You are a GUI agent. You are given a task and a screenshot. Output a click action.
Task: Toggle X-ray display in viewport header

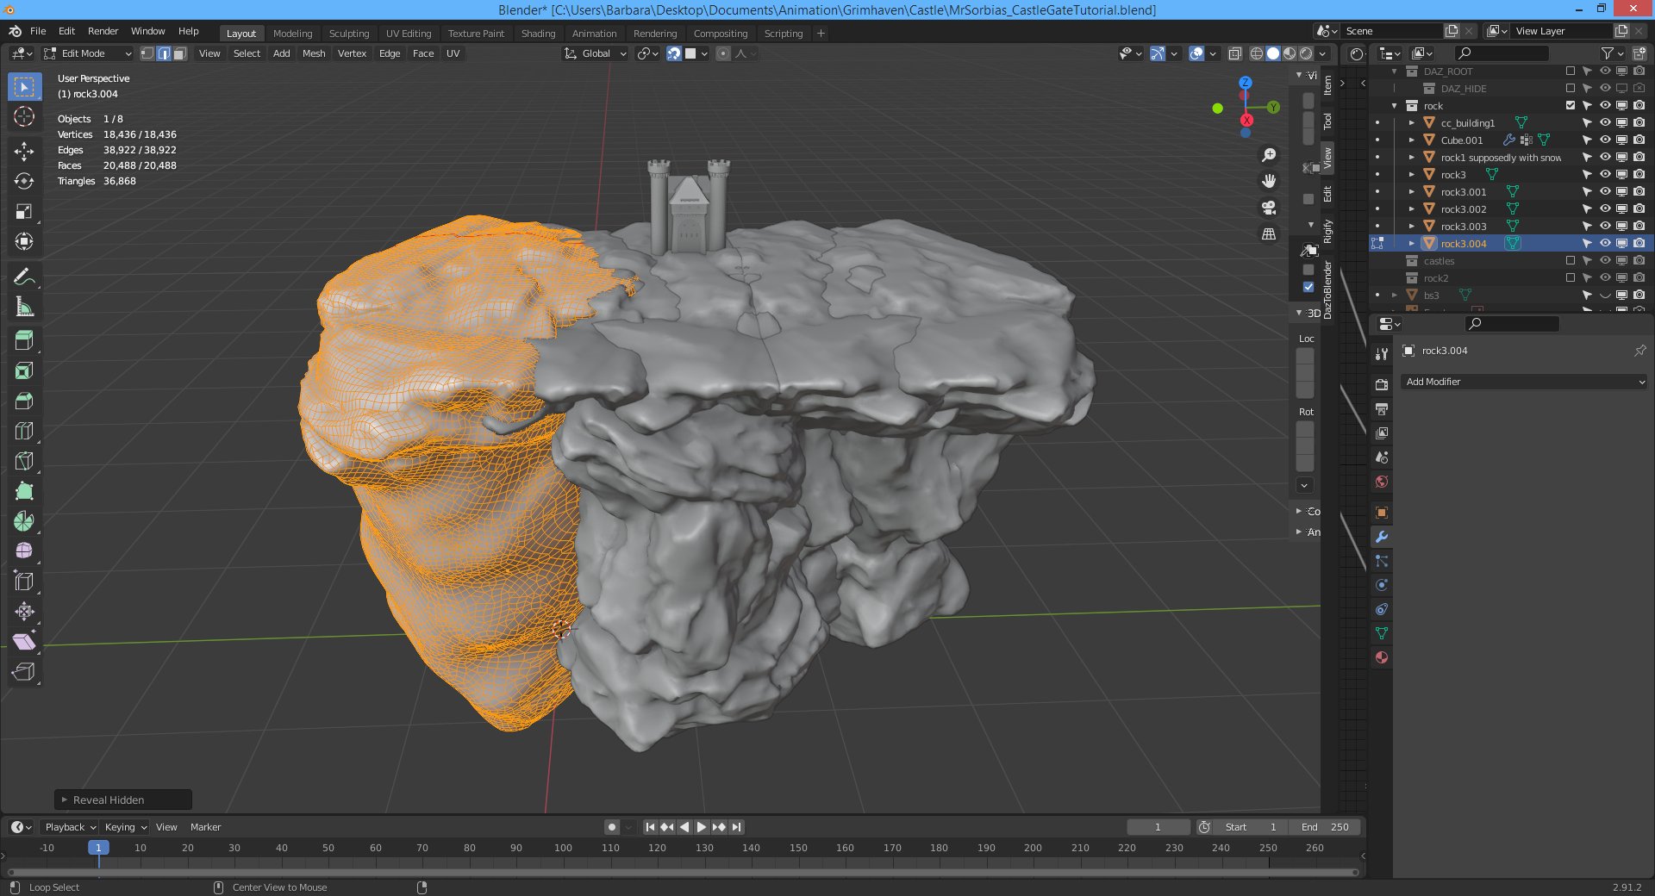pos(1234,53)
